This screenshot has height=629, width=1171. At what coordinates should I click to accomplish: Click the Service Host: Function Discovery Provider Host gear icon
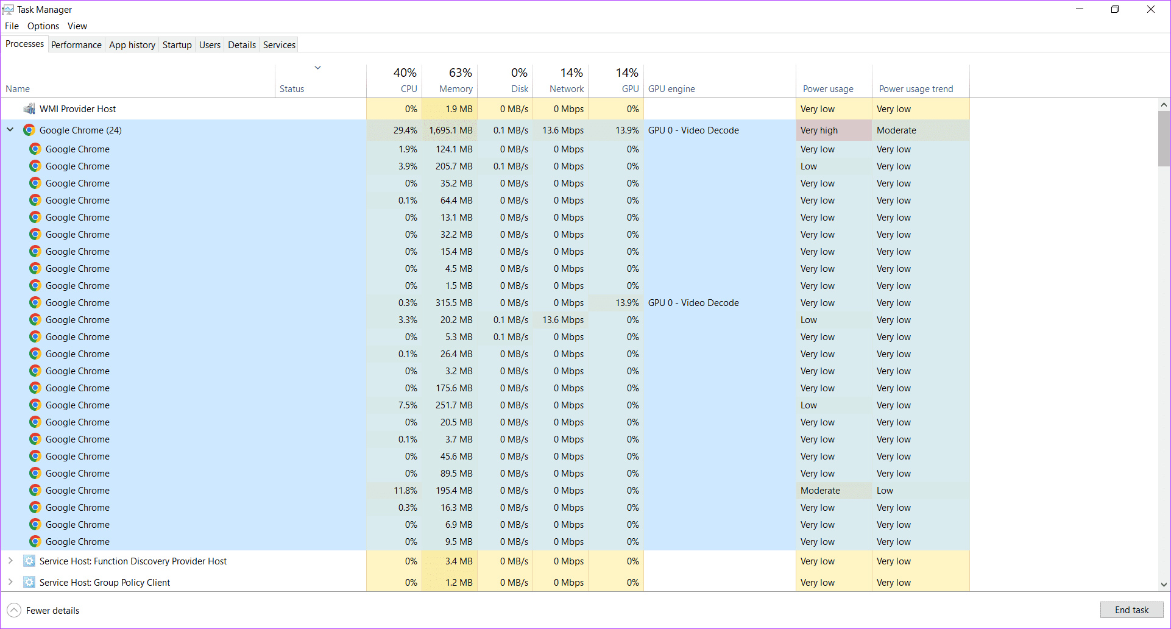pos(29,561)
